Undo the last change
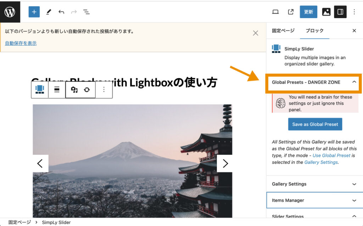The height and width of the screenshot is (226, 363). click(61, 12)
